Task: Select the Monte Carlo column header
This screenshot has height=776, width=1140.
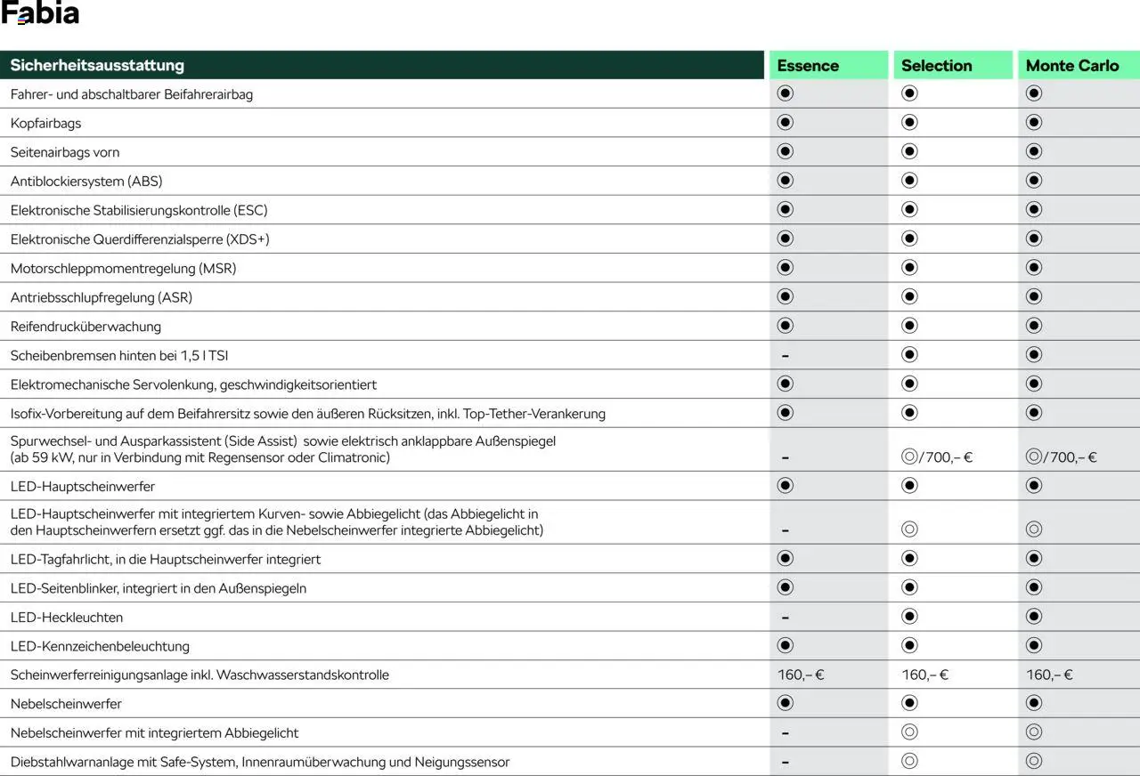Action: [x=1072, y=65]
